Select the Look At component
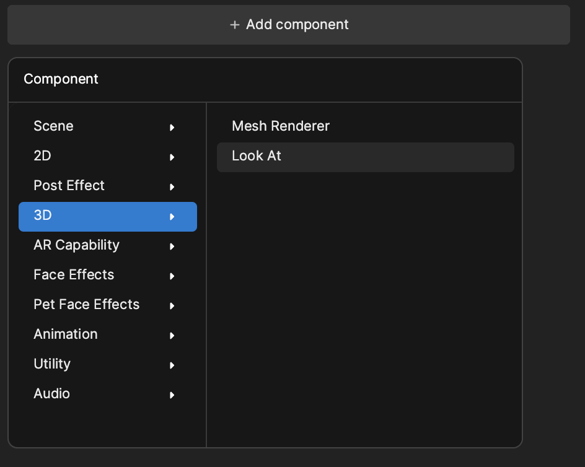585x467 pixels. coord(365,157)
